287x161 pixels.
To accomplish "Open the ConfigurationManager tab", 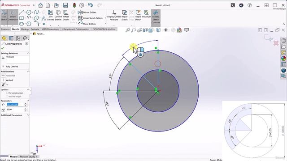I will pyautogui.click(x=18, y=38).
